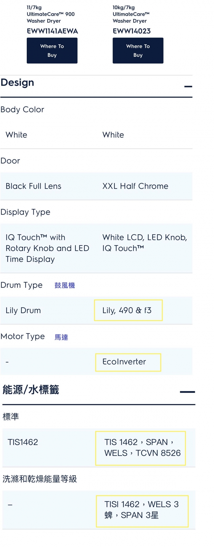This screenshot has width=214, height=547.
Task: Click the 鼓風機 annotation next to Drum Type
Action: tap(65, 285)
